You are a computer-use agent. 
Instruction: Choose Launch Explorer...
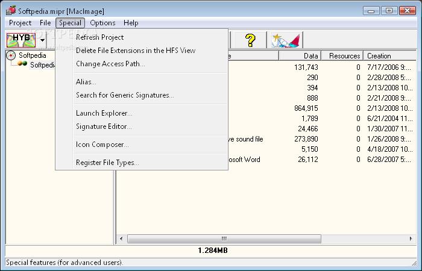pyautogui.click(x=142, y=113)
